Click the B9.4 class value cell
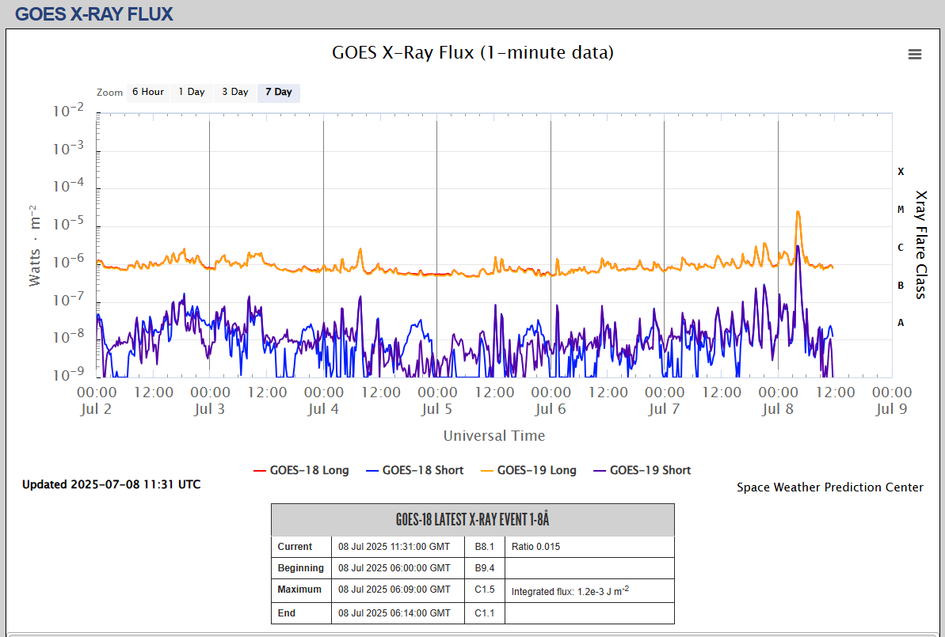 click(x=485, y=568)
